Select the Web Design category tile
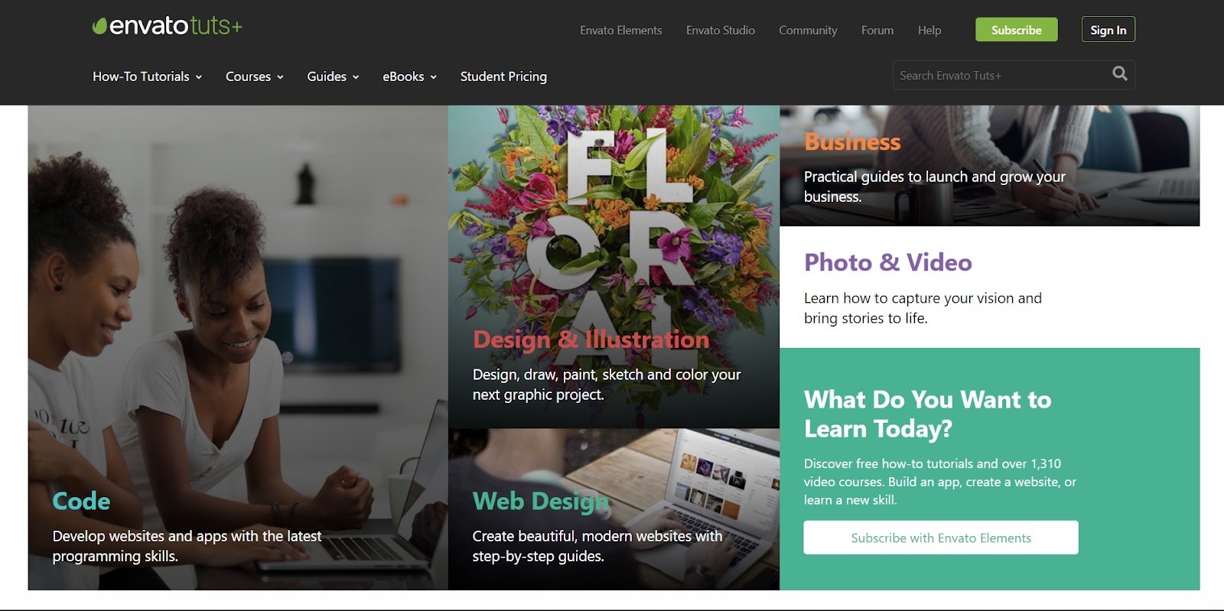Viewport: 1224px width, 611px height. (614, 509)
